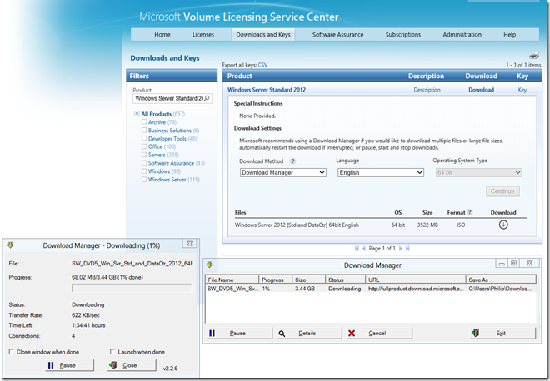Check the Business Solutions filter checkbox

tap(144, 130)
